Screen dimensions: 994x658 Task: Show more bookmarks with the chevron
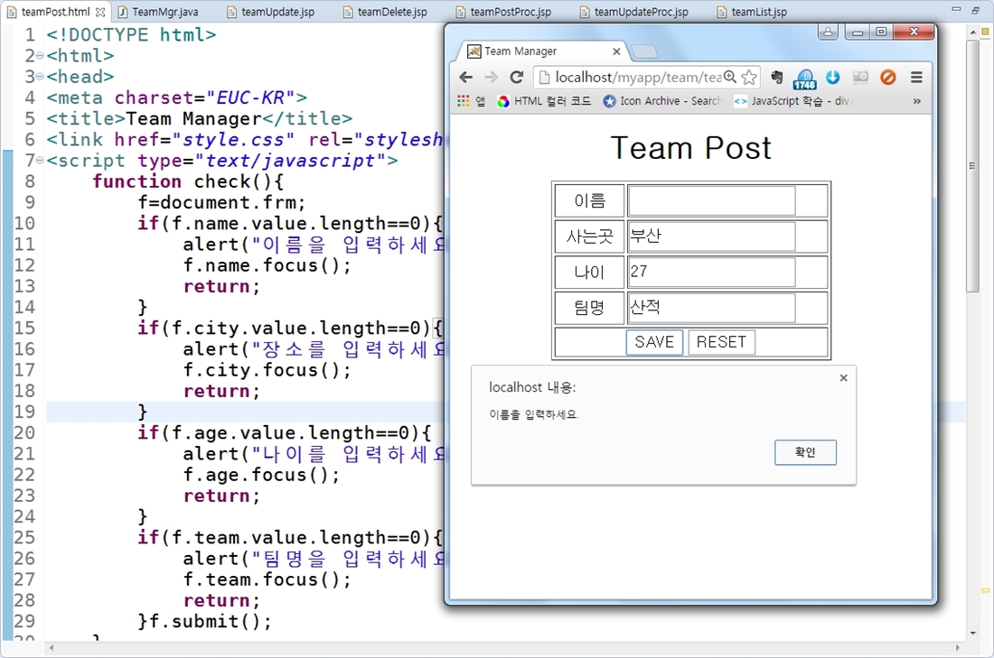click(917, 101)
